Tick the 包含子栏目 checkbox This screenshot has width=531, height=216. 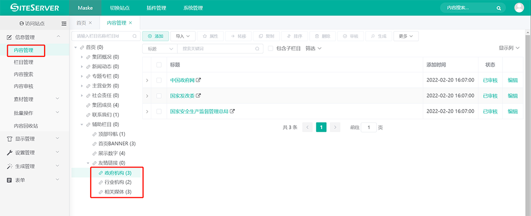coord(270,49)
